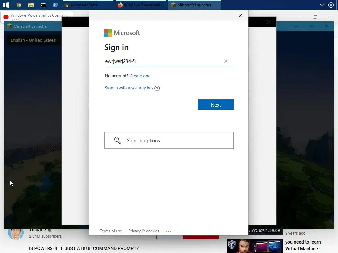This screenshot has width=338, height=253.
Task: Maximize the Minecraft Launcher window
Action: (x=312, y=26)
